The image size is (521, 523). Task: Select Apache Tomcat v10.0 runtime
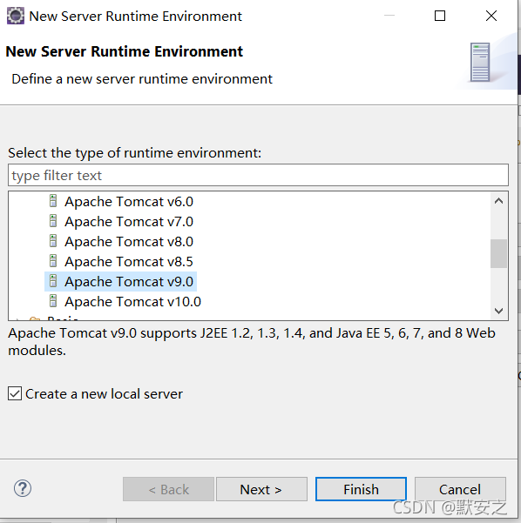(133, 301)
